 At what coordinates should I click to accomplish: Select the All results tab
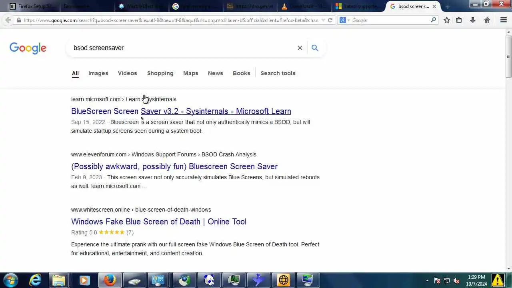tap(75, 73)
